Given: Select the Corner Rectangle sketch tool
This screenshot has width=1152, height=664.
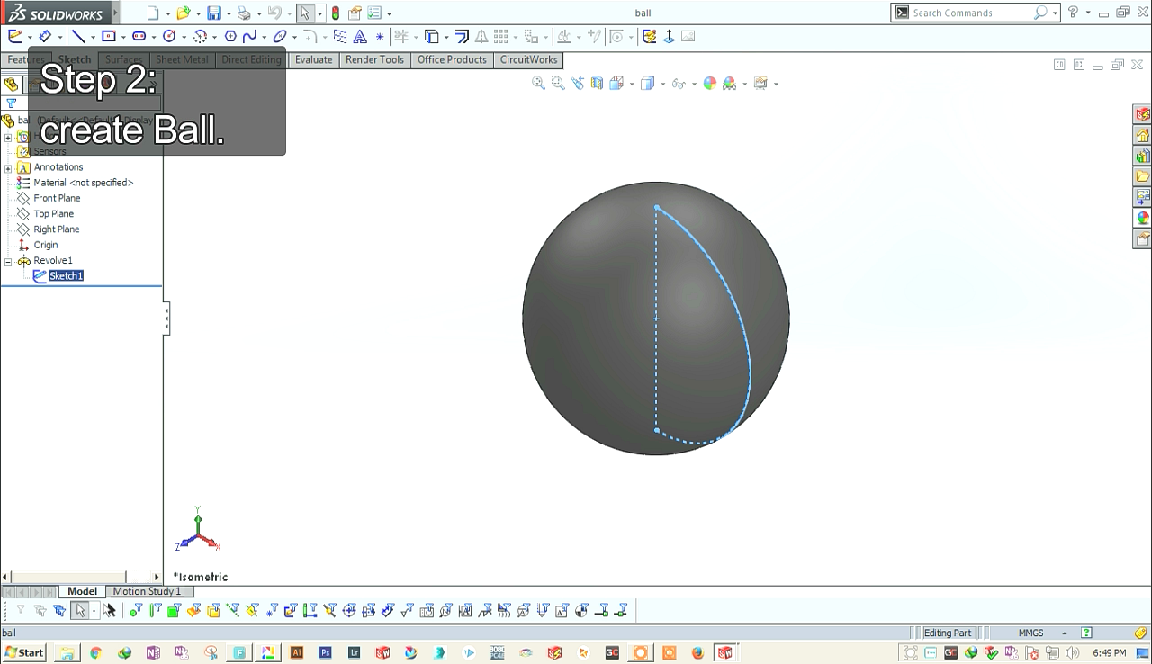Looking at the screenshot, I should click(x=109, y=36).
